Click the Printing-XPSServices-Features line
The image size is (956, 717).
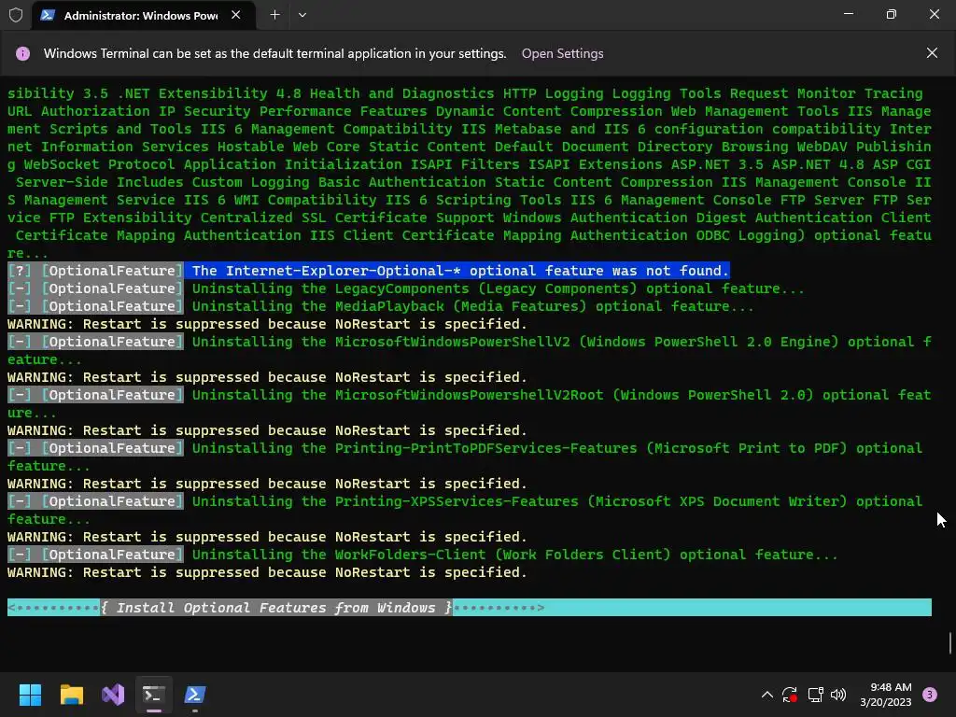pos(465,510)
